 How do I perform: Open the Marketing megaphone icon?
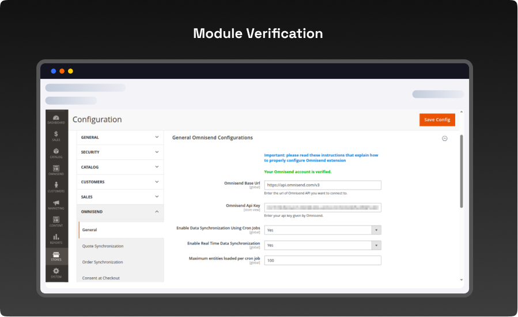coord(56,204)
